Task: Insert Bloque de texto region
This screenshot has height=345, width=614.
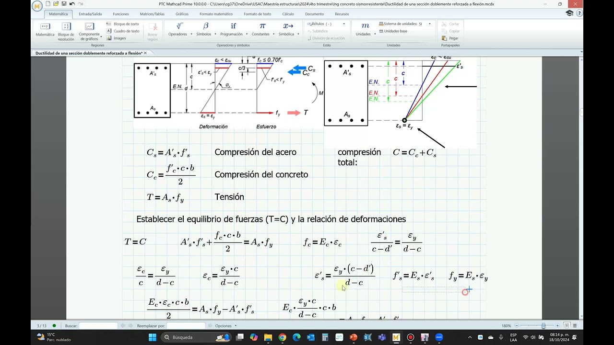Action: point(123,24)
